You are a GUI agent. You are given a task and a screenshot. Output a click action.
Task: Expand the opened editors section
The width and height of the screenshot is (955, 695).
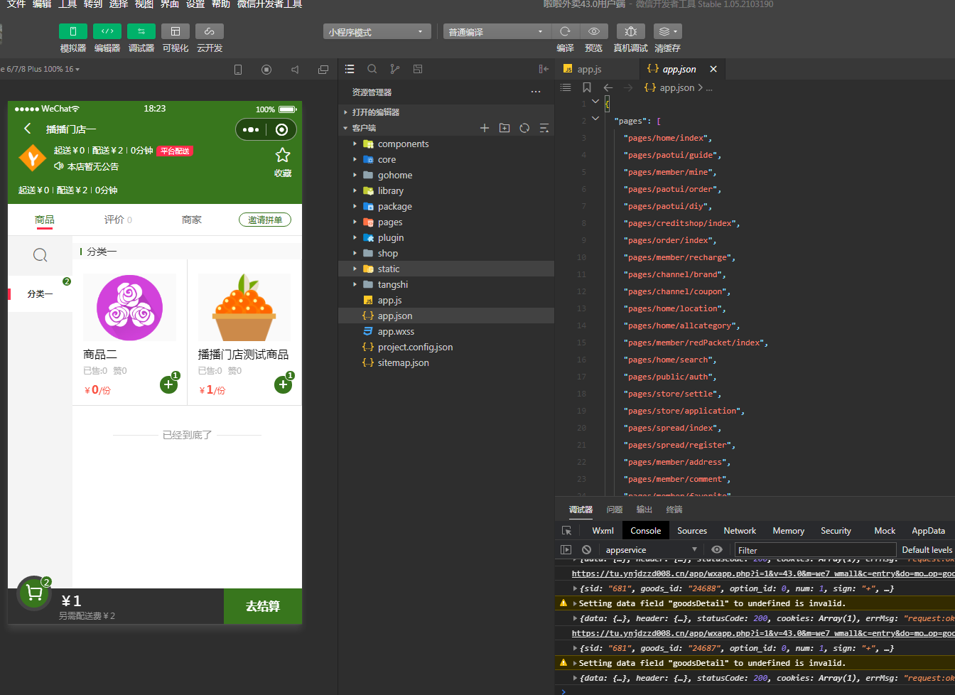[446, 112]
